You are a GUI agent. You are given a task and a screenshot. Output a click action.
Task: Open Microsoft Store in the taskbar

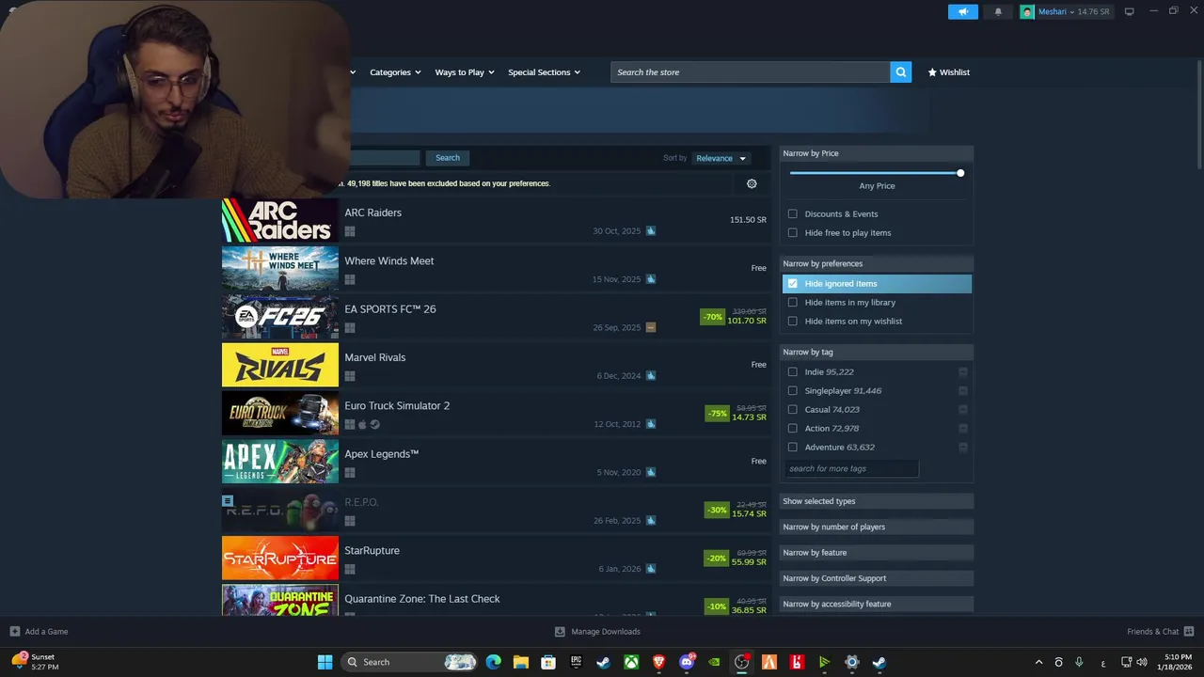click(x=548, y=662)
